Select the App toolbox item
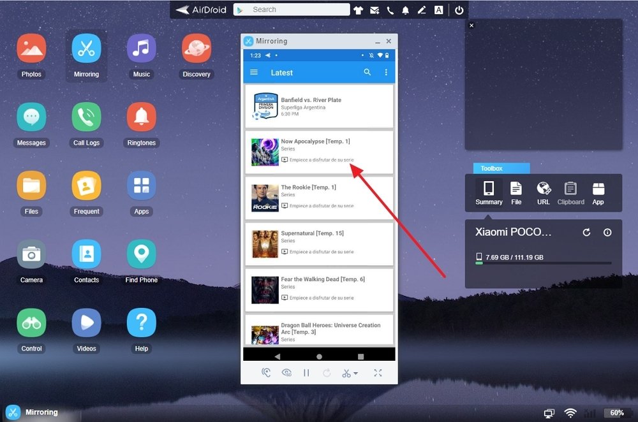The image size is (638, 422). [598, 193]
